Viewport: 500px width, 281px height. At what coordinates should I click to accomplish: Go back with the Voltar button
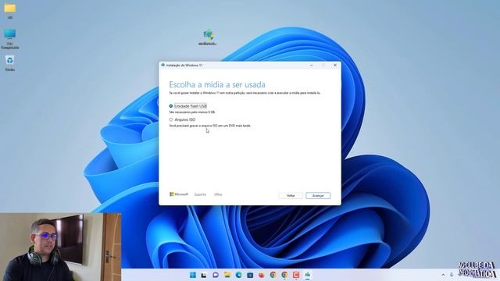(291, 196)
